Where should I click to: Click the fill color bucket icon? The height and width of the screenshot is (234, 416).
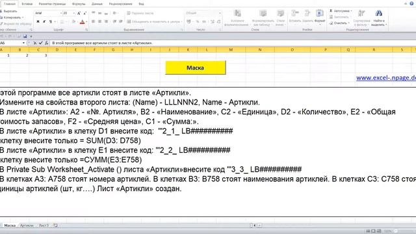point(73,21)
